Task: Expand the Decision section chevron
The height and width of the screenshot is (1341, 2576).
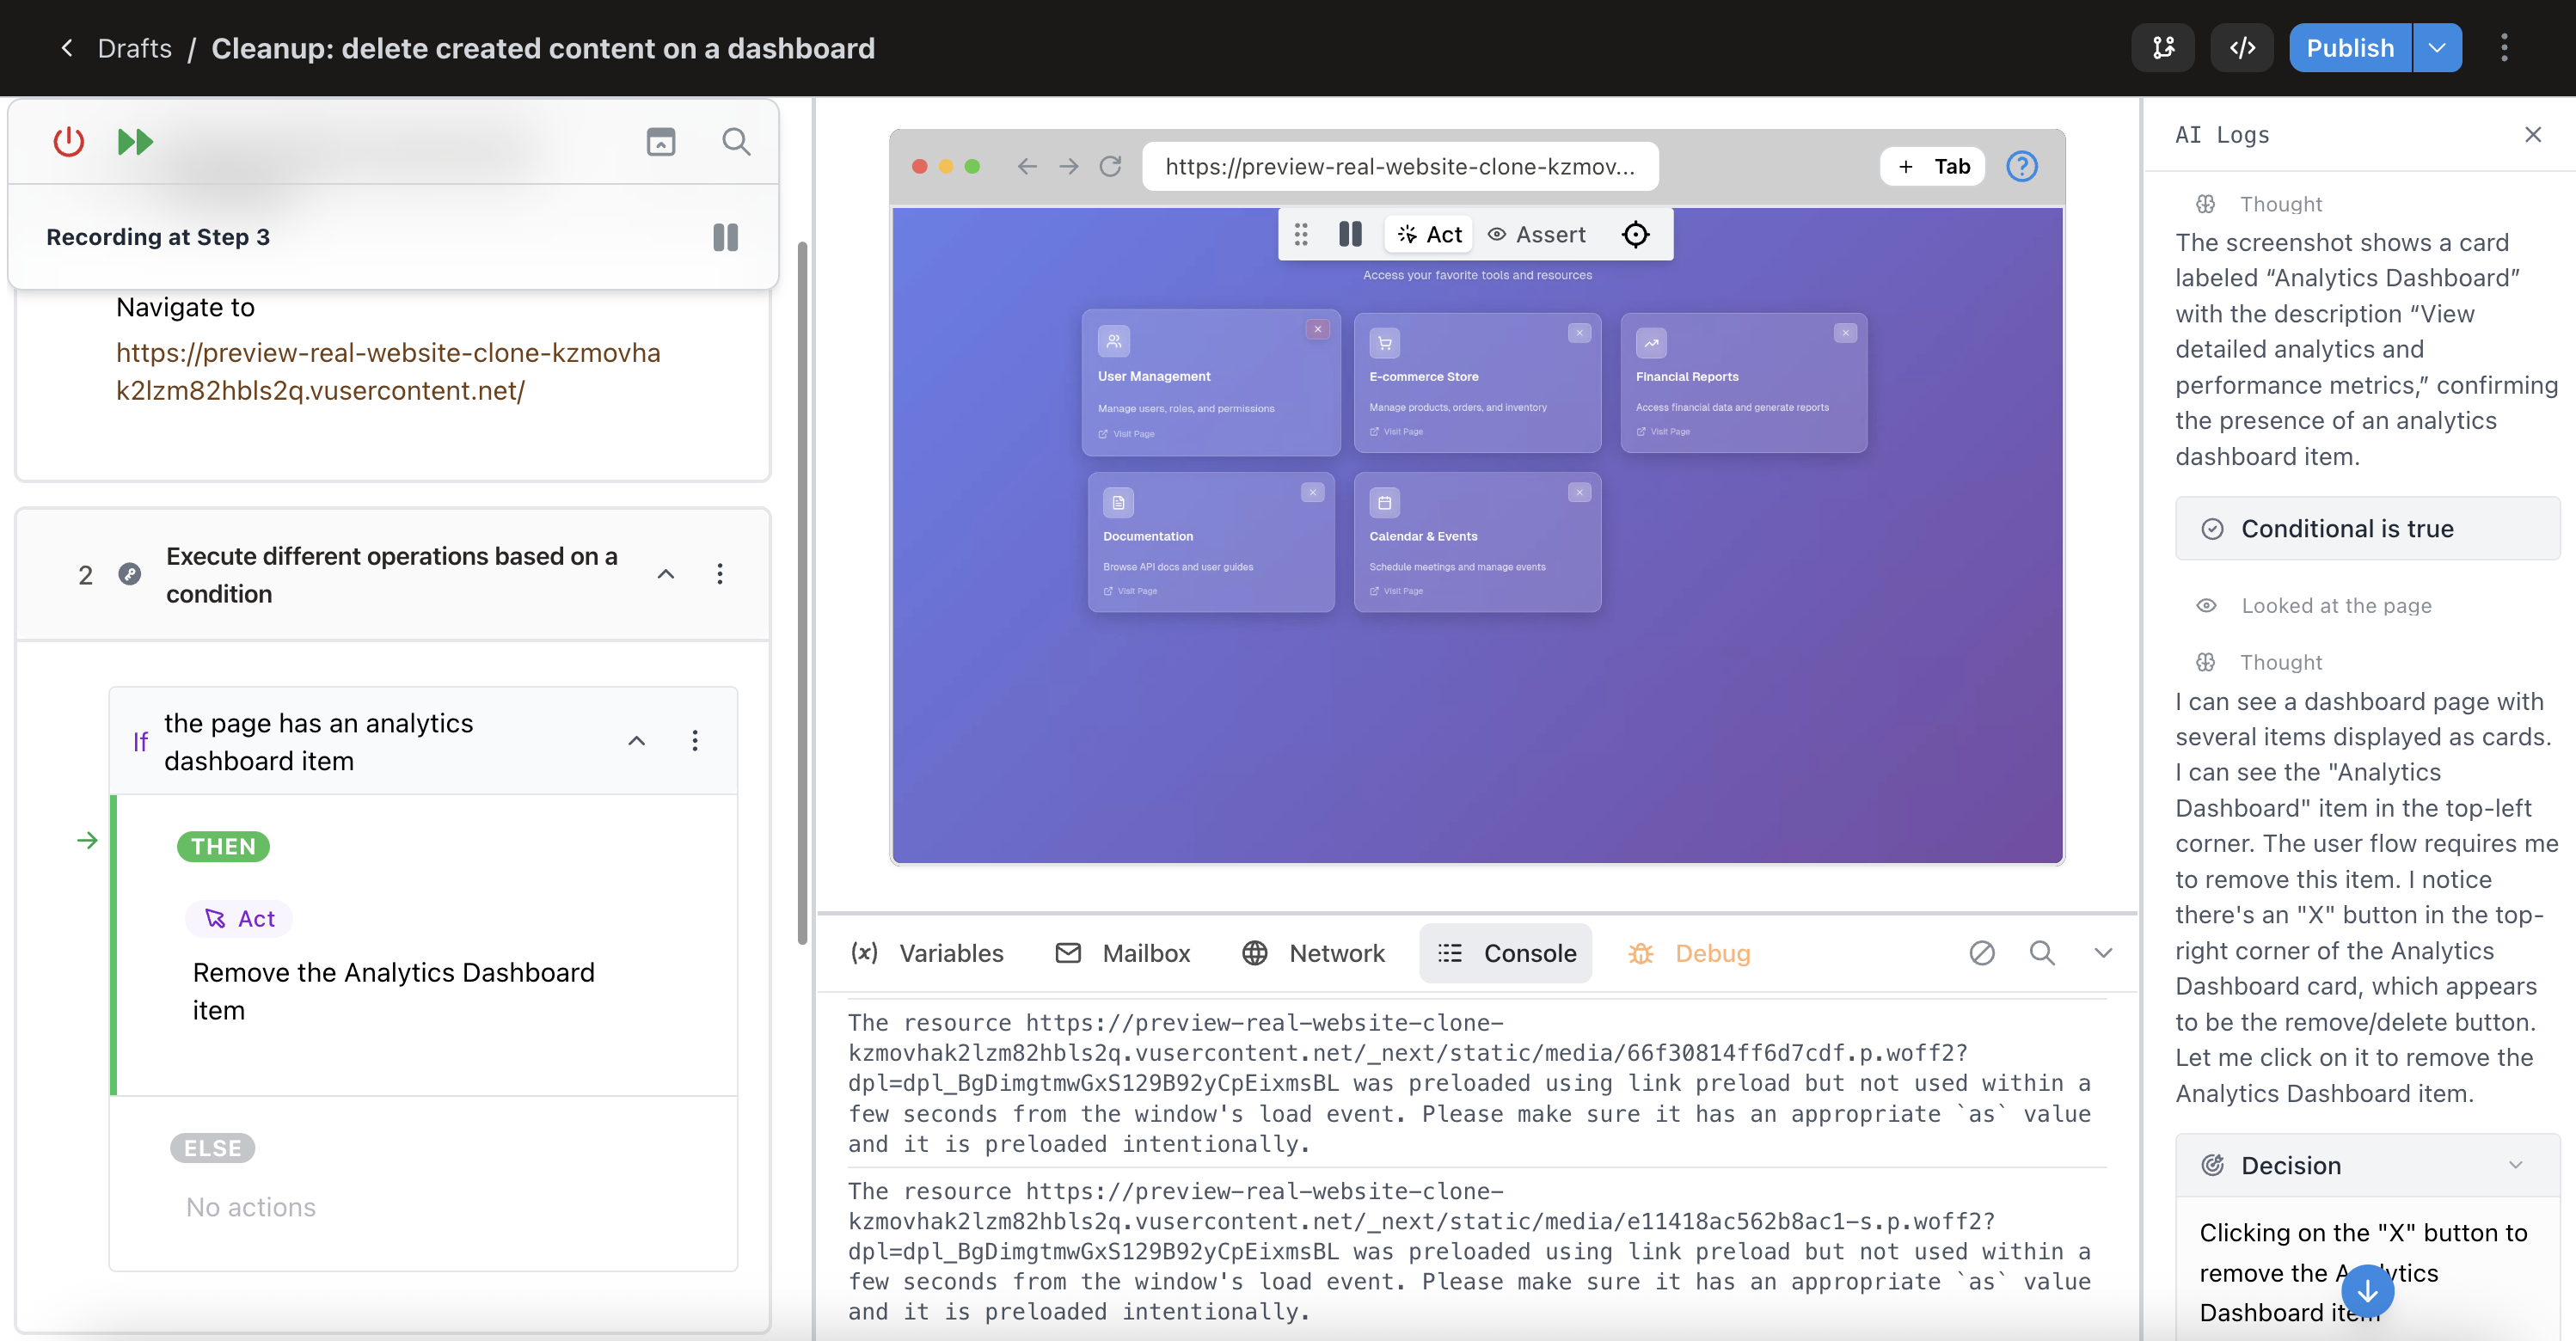Action: pos(2515,1165)
